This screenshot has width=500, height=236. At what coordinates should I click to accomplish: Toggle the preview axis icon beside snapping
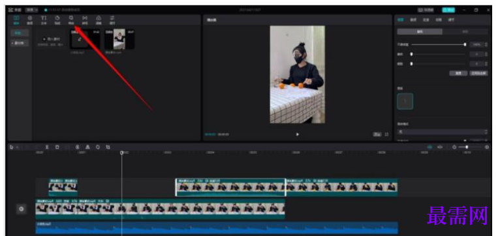(x=440, y=147)
